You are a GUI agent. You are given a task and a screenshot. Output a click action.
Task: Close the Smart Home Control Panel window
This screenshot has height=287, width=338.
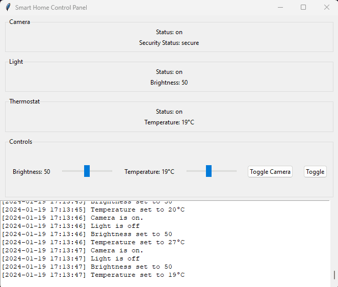[x=327, y=8]
